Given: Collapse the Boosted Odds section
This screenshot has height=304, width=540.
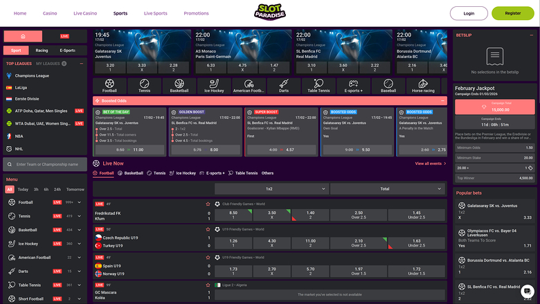Looking at the screenshot, I should [442, 101].
